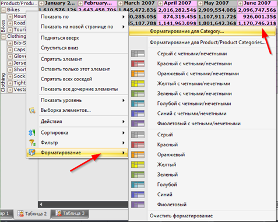The height and width of the screenshot is (222, 278).
Task: Click the Таблица 2 tab icon
Action: [20, 214]
